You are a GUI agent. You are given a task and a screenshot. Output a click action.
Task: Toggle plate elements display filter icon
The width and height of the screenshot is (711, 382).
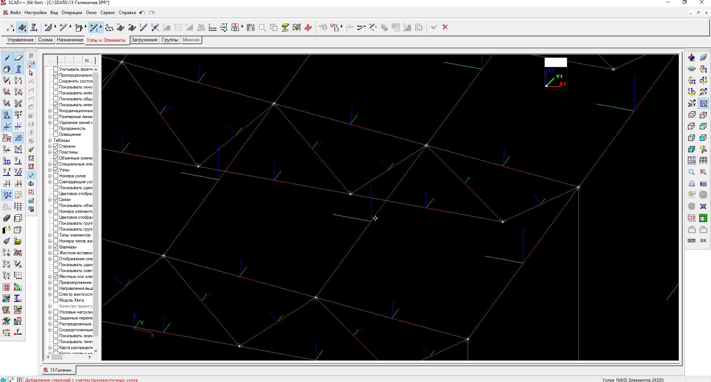[x=18, y=58]
